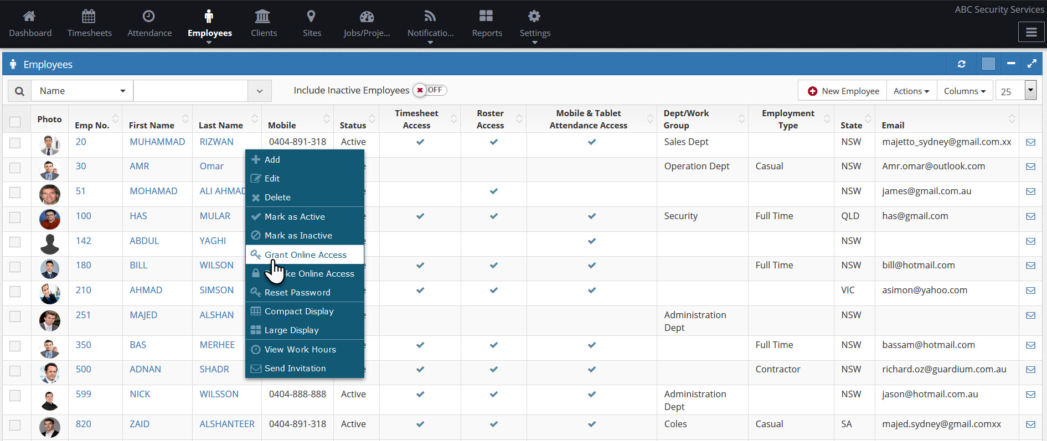Open Clients building icon
Viewport: 1047px width, 441px height.
pos(263,16)
